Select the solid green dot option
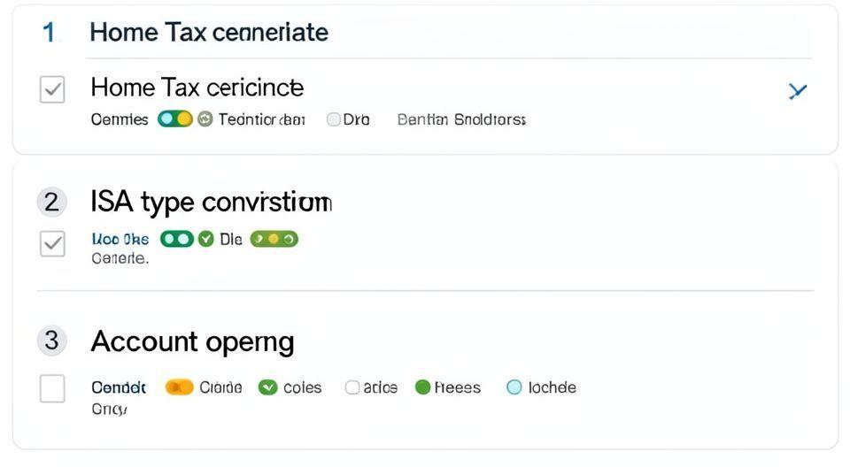The image size is (850, 467). 422,387
